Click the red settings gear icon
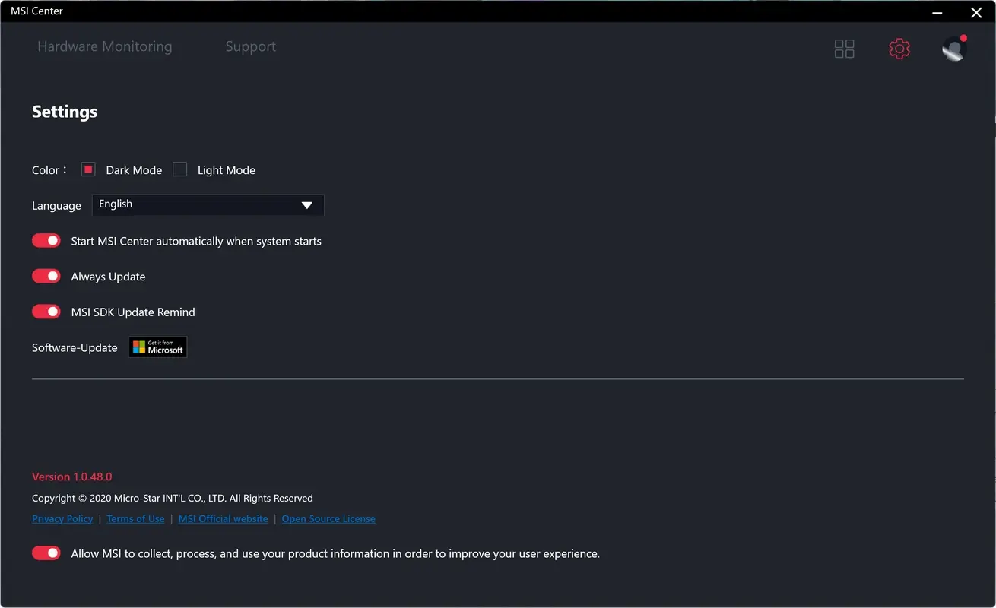 click(899, 48)
